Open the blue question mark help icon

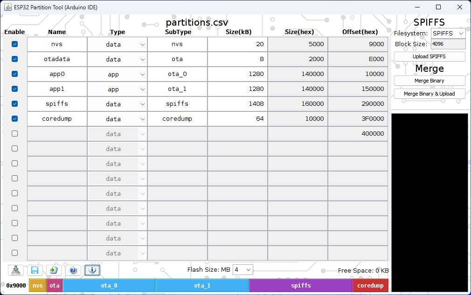[x=73, y=270]
